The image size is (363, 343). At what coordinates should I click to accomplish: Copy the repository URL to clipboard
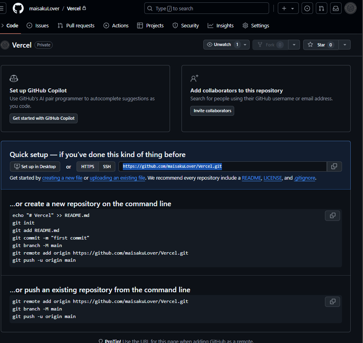click(x=334, y=167)
